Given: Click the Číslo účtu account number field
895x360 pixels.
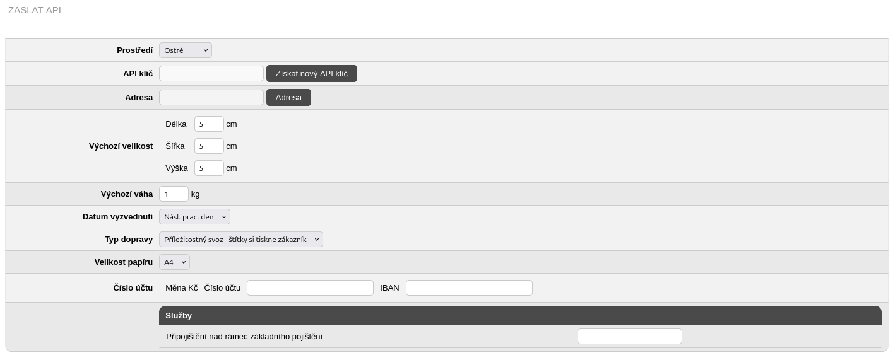Looking at the screenshot, I should (310, 288).
